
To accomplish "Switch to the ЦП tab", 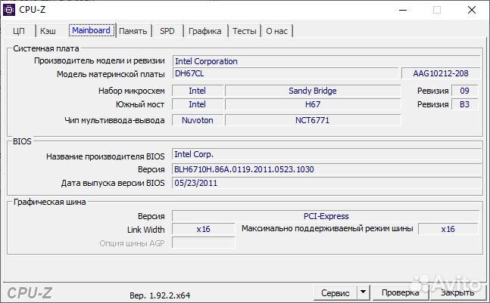I will tap(19, 31).
